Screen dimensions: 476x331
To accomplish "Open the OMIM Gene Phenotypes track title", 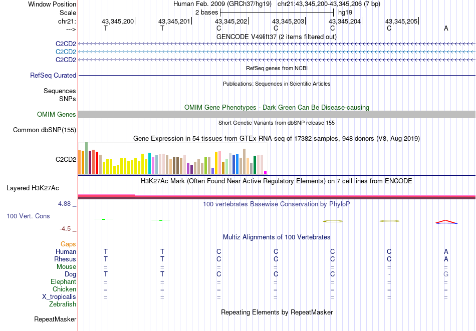I will pos(277,107).
